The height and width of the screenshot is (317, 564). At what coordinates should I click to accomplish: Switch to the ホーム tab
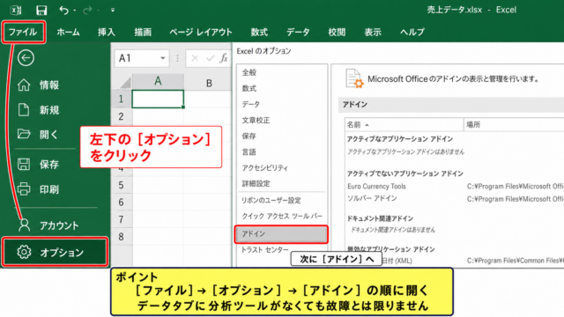68,32
